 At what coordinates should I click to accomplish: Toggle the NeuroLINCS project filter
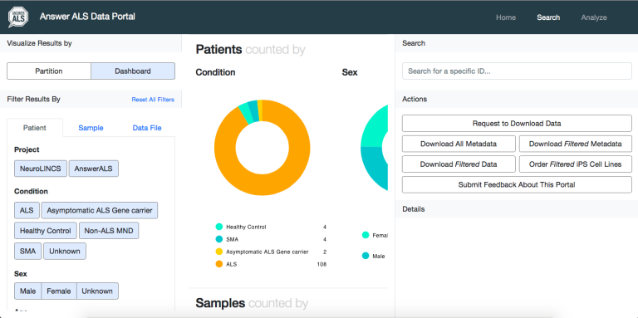coord(41,169)
